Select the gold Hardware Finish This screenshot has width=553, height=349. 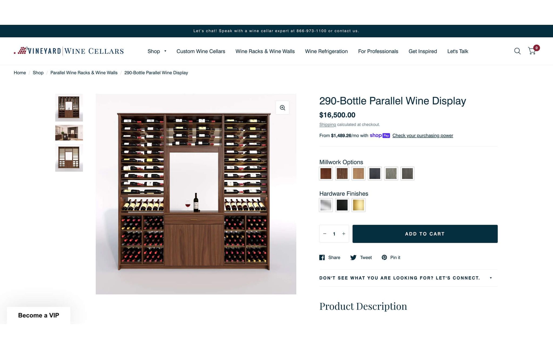358,205
